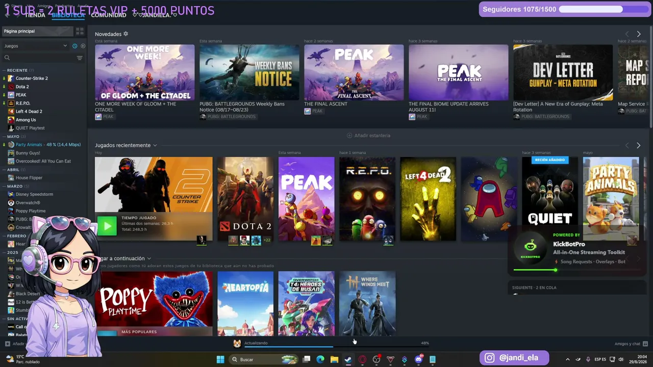
Task: Open the Jugar a continuación shelf dropdown
Action: point(148,259)
